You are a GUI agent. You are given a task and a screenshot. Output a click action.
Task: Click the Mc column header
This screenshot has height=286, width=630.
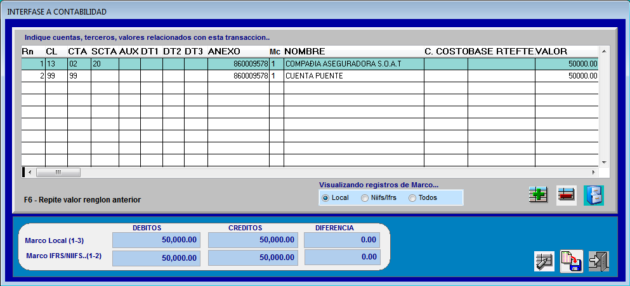pyautogui.click(x=277, y=51)
